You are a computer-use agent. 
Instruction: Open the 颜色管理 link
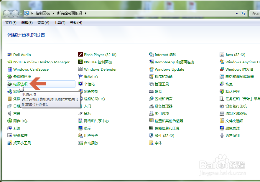tap(233, 128)
